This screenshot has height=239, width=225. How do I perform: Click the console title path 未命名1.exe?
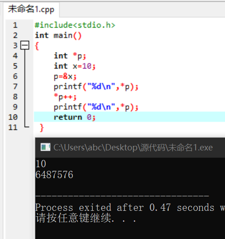[x=133, y=148]
